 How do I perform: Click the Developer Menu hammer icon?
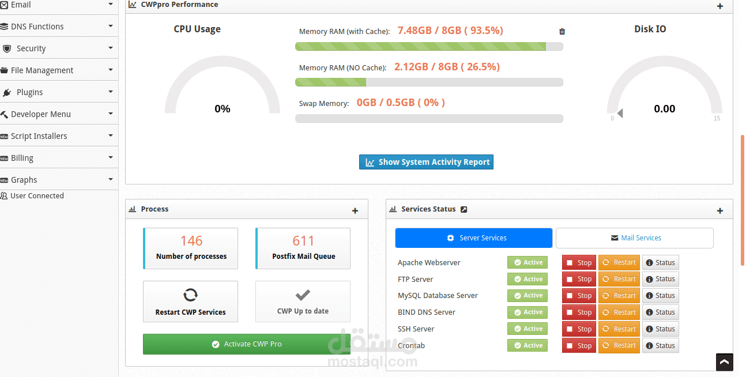(4, 114)
